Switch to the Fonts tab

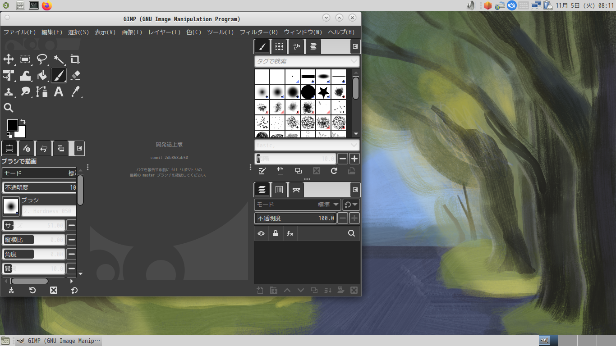point(296,46)
